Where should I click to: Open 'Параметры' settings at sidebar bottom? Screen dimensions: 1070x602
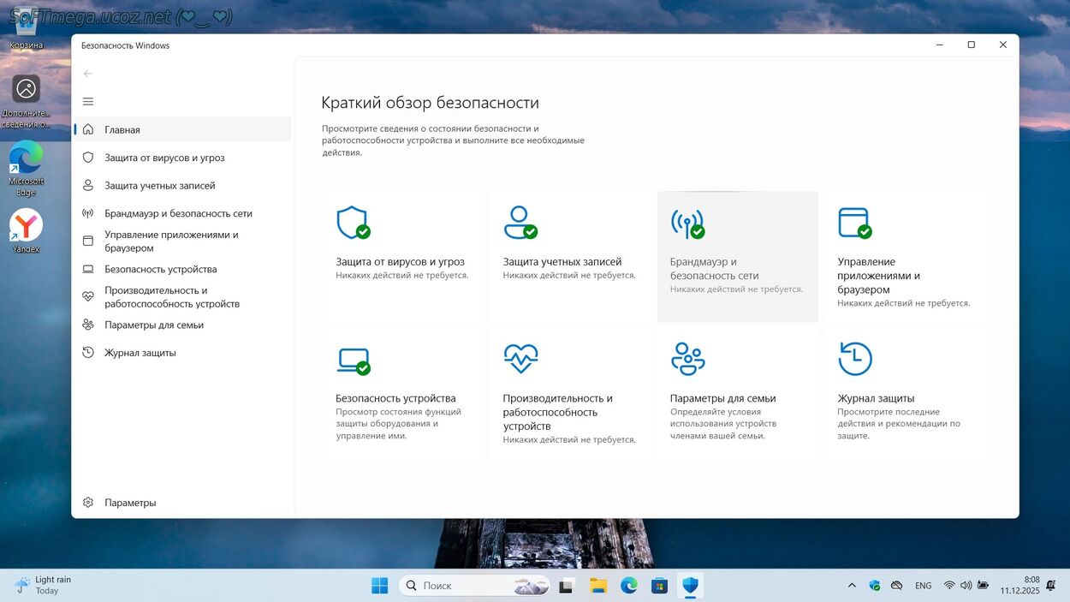(x=130, y=503)
